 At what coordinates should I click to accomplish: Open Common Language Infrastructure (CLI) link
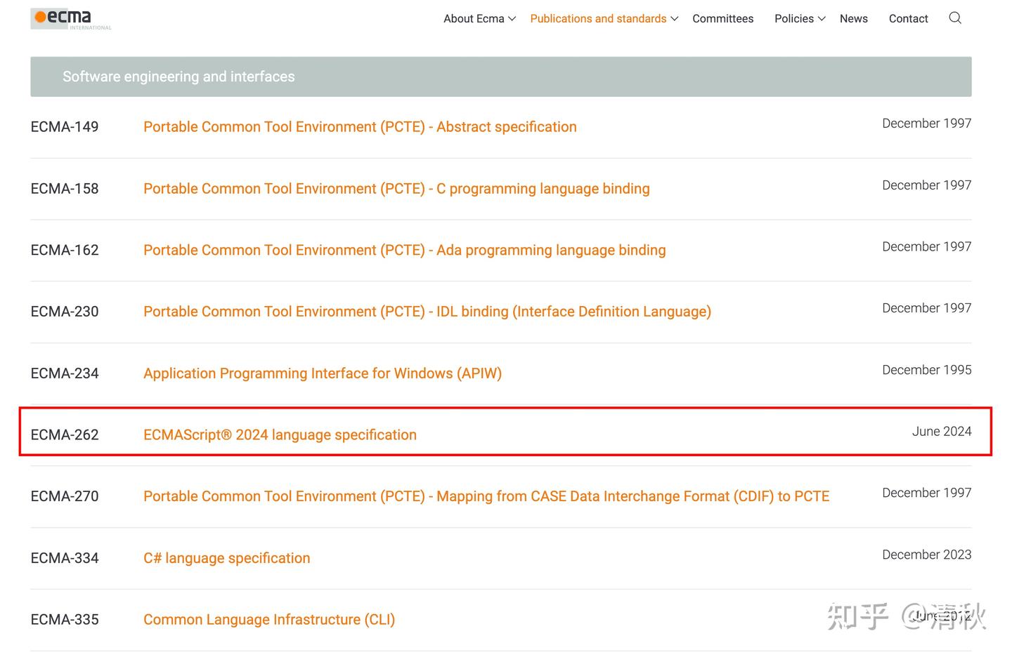[268, 620]
